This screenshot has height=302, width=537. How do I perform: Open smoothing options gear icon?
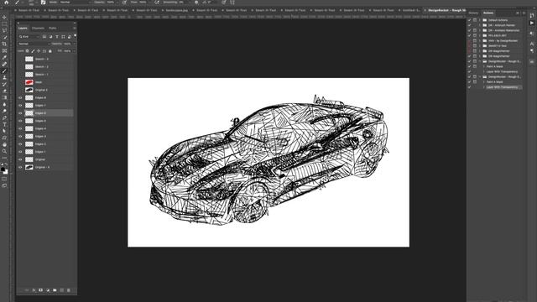coord(196,2)
